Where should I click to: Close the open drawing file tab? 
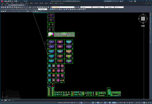(25, 5)
